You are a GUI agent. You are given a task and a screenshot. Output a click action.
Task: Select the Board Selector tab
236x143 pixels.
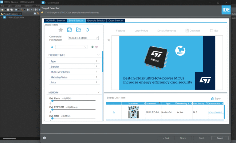tap(76, 21)
